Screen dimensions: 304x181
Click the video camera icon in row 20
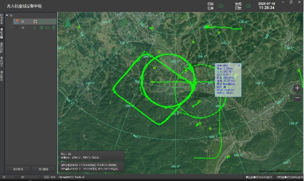tap(47, 21)
